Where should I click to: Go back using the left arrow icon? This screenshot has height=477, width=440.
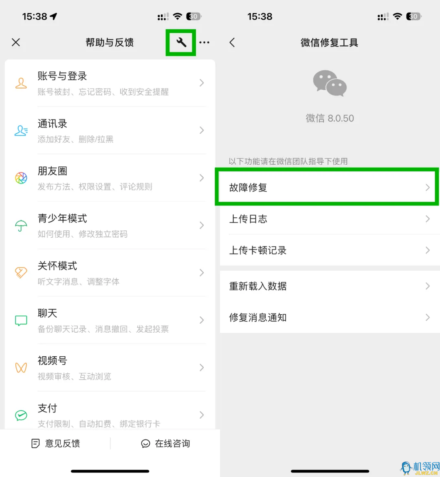(232, 42)
